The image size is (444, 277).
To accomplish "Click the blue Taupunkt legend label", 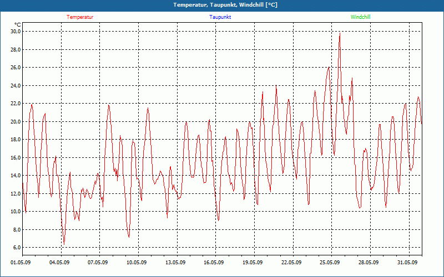I will [220, 17].
